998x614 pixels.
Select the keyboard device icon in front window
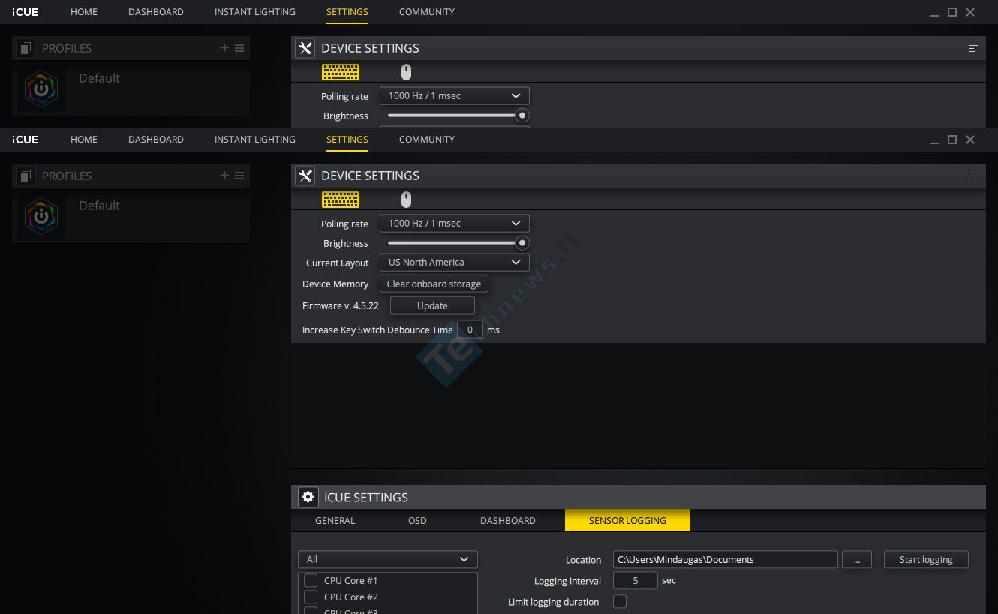point(341,200)
